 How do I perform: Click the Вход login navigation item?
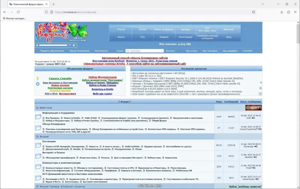[229, 37]
